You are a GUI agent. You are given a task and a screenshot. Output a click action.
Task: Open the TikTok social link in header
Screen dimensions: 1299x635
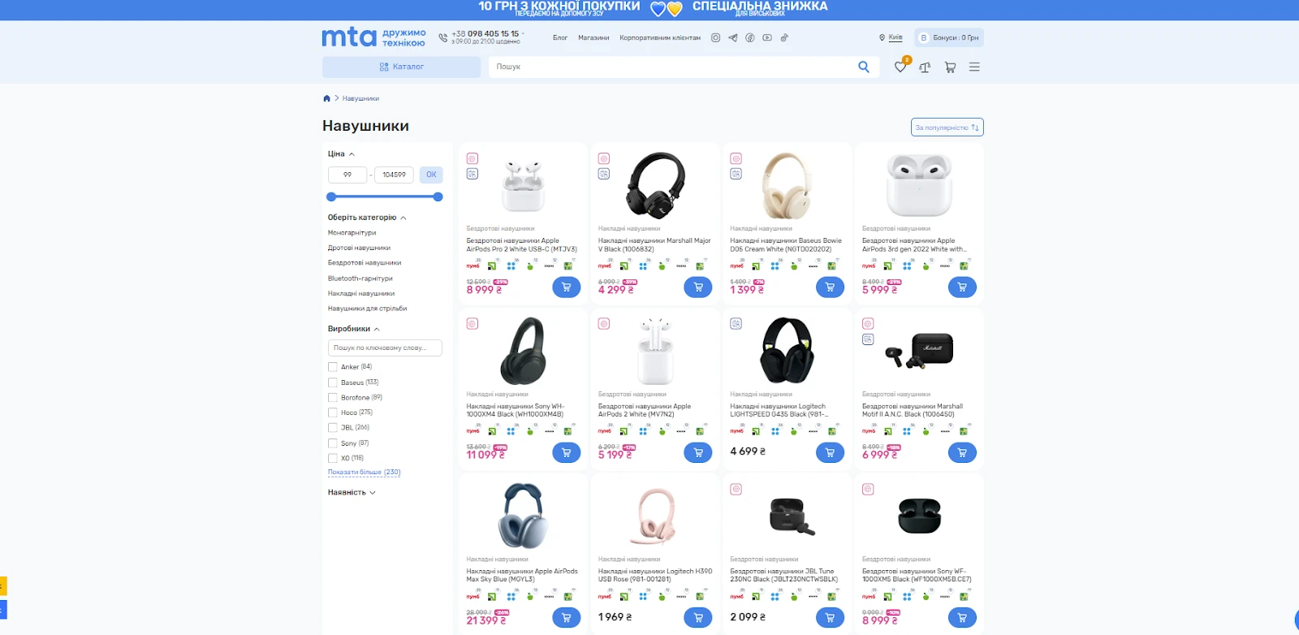784,37
